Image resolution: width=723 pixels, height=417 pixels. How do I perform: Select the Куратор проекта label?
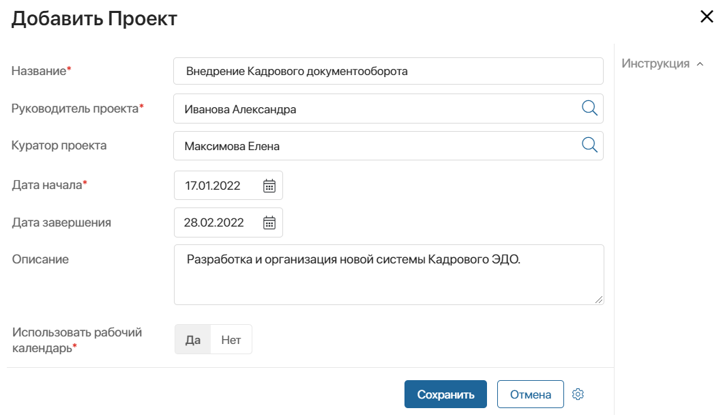[x=59, y=145]
